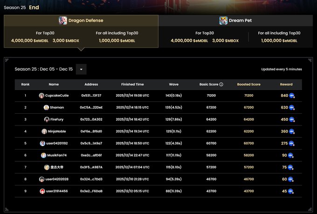This screenshot has width=317, height=214.
Task: Switch to the Dream Pet tab
Action: [x=235, y=21]
